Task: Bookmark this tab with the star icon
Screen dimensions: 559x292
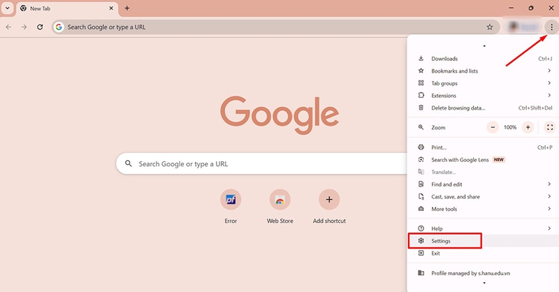Action: point(490,27)
